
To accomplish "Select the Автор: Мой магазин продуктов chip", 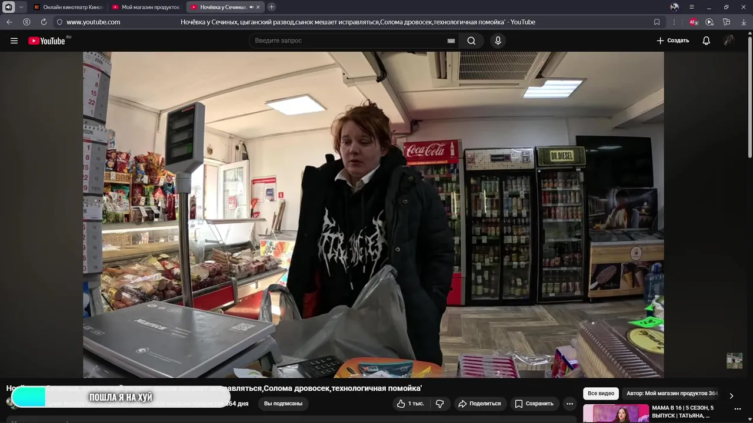I will [x=672, y=394].
